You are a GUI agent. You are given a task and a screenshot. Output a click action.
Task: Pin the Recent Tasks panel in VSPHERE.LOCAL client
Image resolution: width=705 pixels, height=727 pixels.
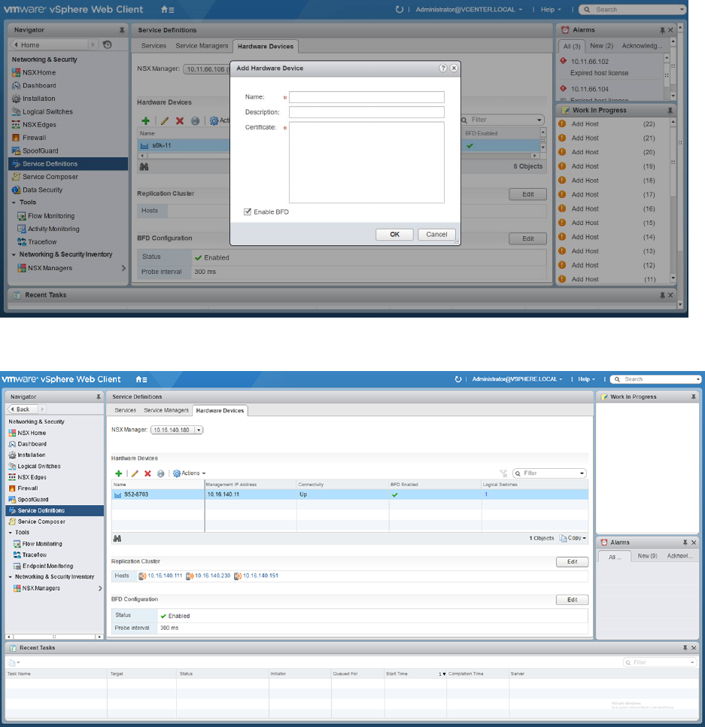(x=685, y=648)
